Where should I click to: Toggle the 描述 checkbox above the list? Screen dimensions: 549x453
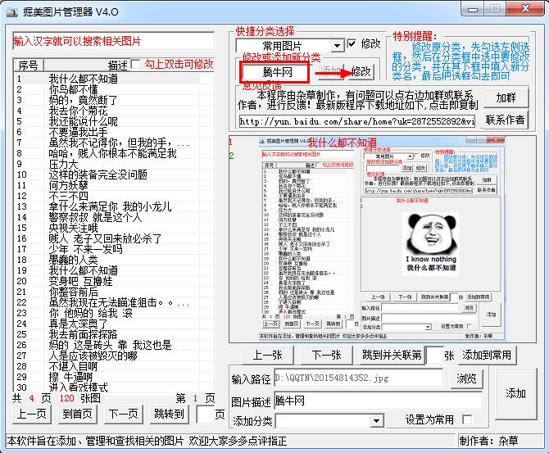click(x=135, y=65)
